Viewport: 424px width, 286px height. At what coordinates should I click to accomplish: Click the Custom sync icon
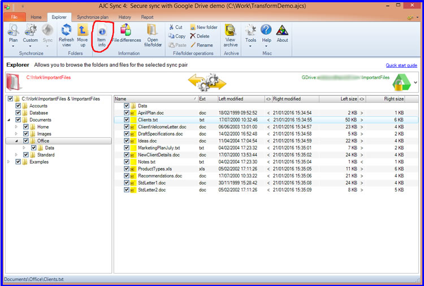tap(31, 30)
